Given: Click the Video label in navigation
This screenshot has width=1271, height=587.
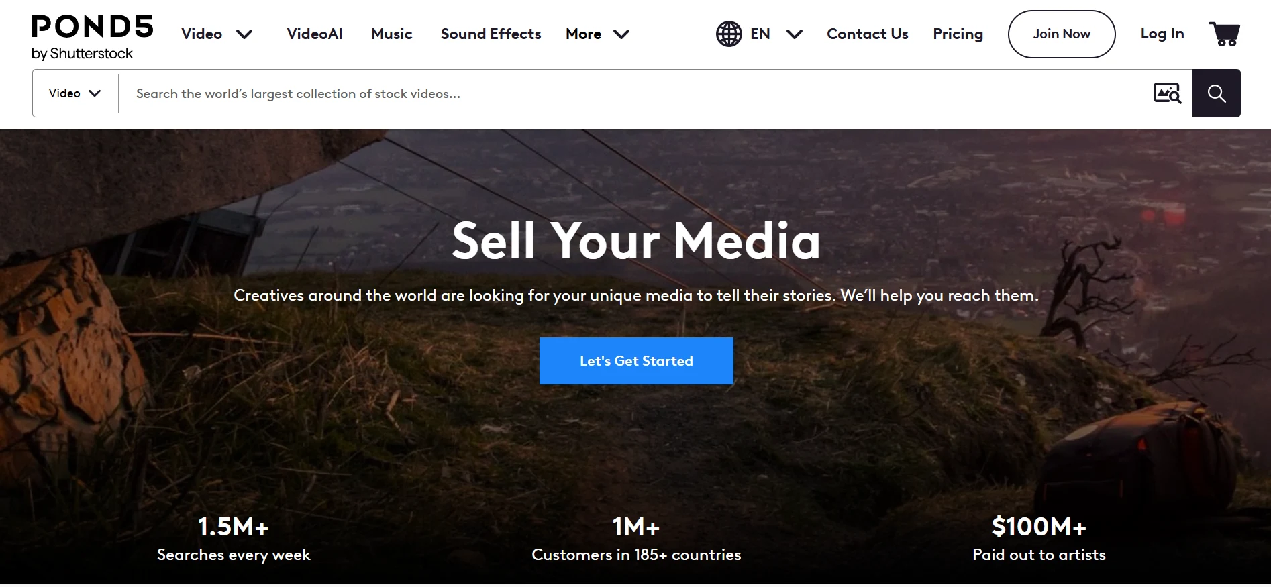Looking at the screenshot, I should [x=201, y=34].
